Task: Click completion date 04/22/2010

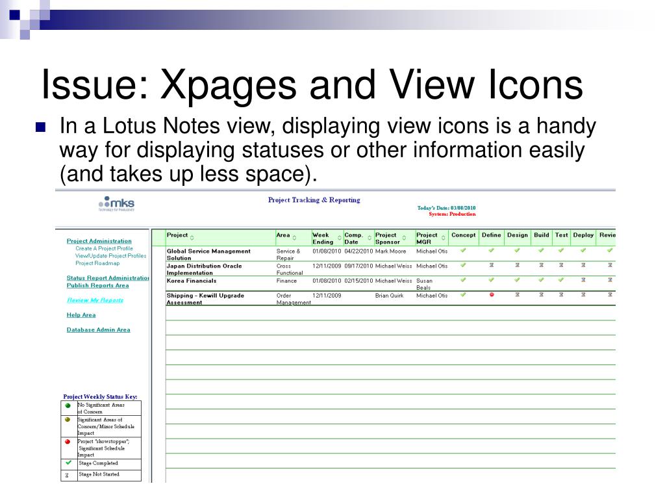Action: 358,251
